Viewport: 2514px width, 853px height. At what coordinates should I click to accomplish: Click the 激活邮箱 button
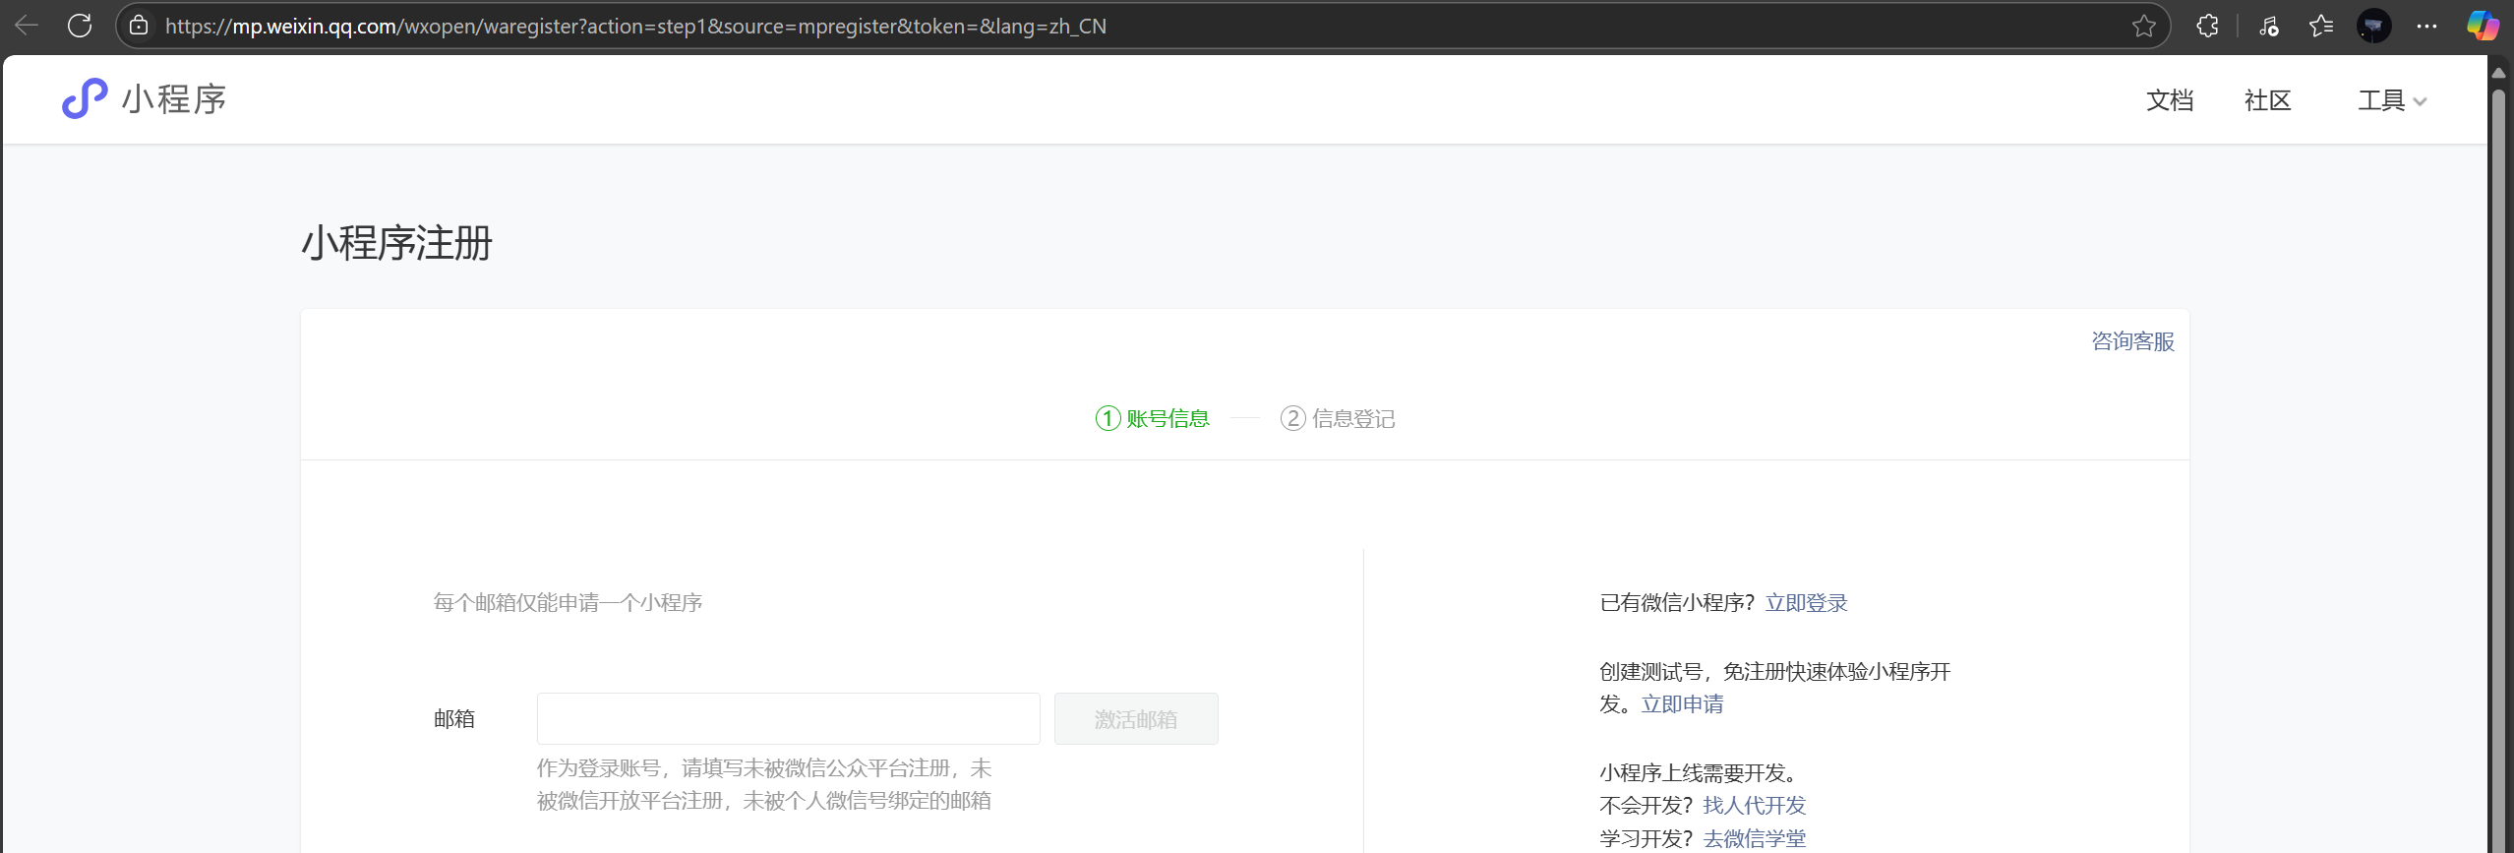tap(1135, 719)
